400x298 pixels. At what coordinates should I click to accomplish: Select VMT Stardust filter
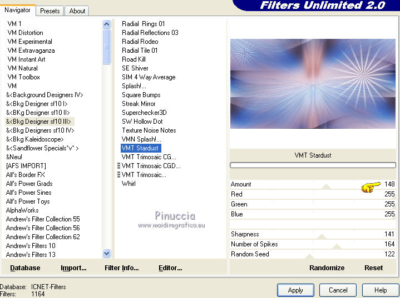pyautogui.click(x=141, y=148)
